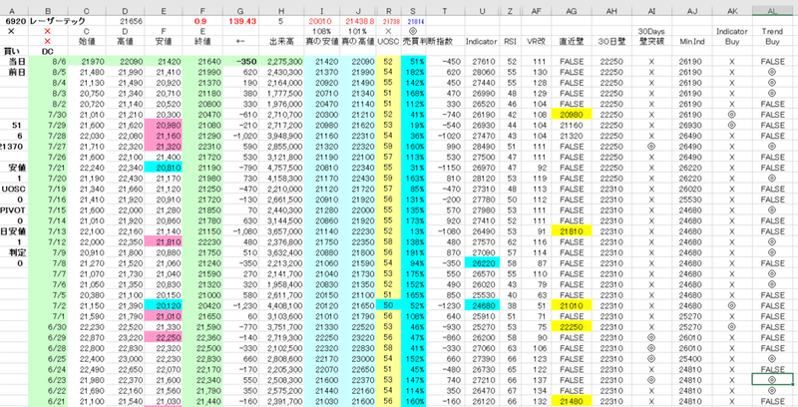Image resolution: width=798 pixels, height=407 pixels.
Task: Select the PIVOT label in column A
Action: point(14,210)
